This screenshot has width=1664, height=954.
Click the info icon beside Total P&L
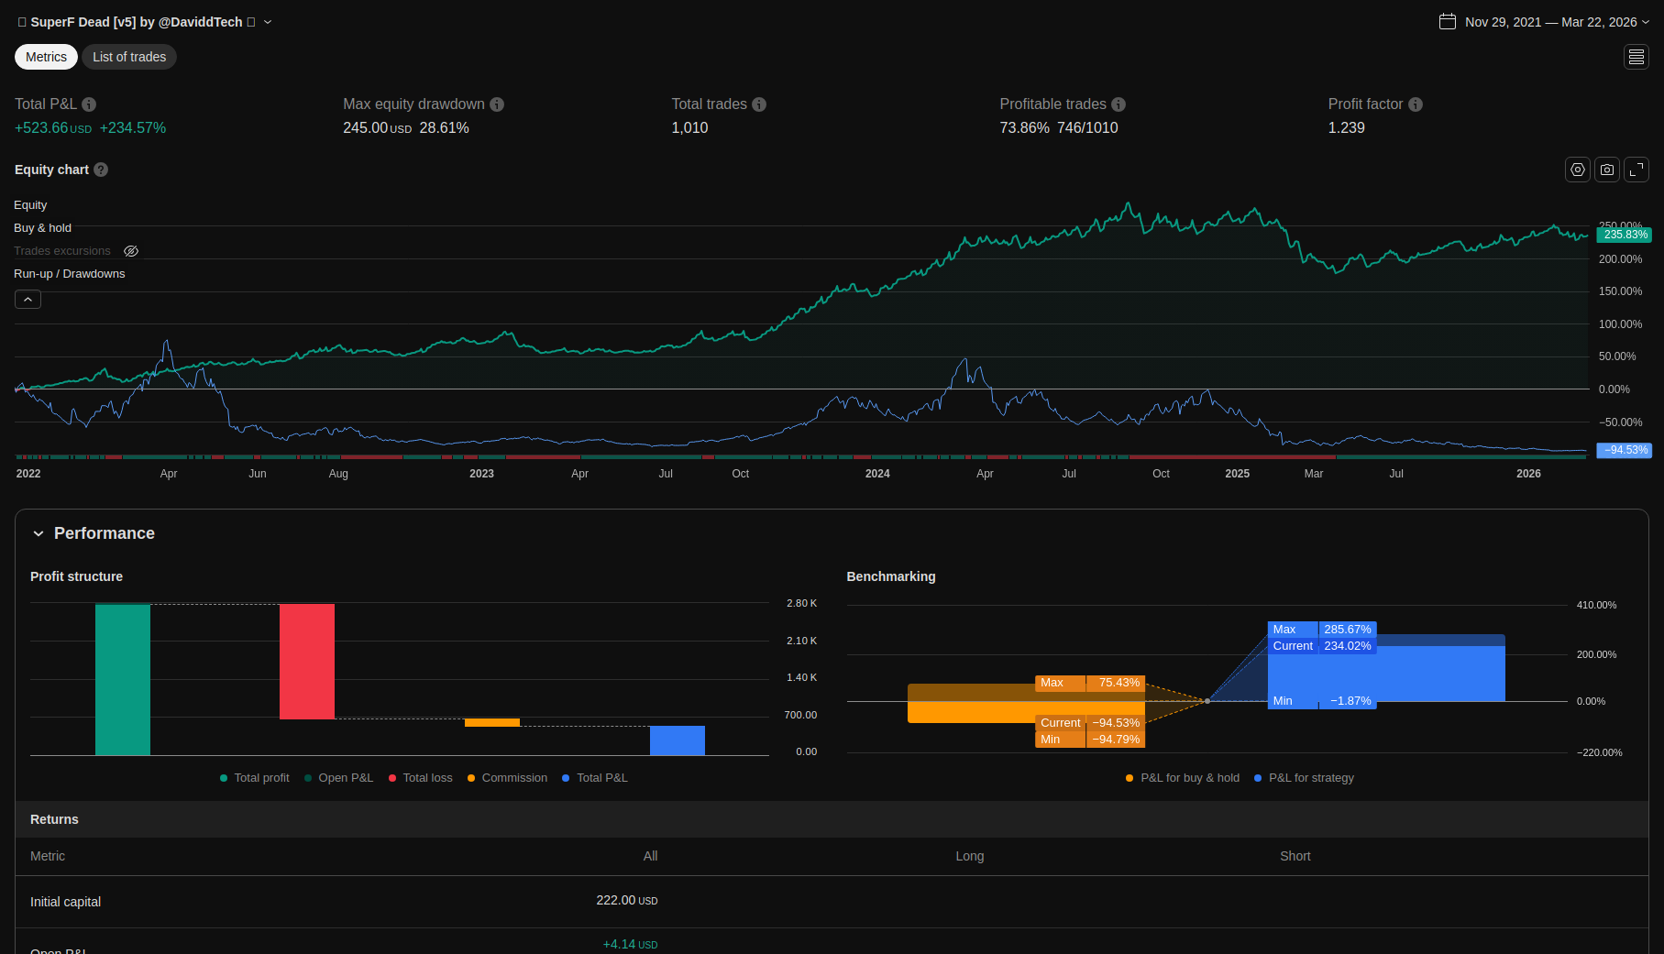tap(89, 104)
